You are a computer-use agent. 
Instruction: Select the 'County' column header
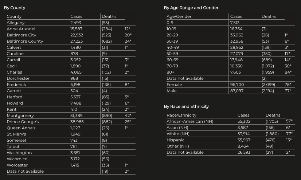[14, 16]
